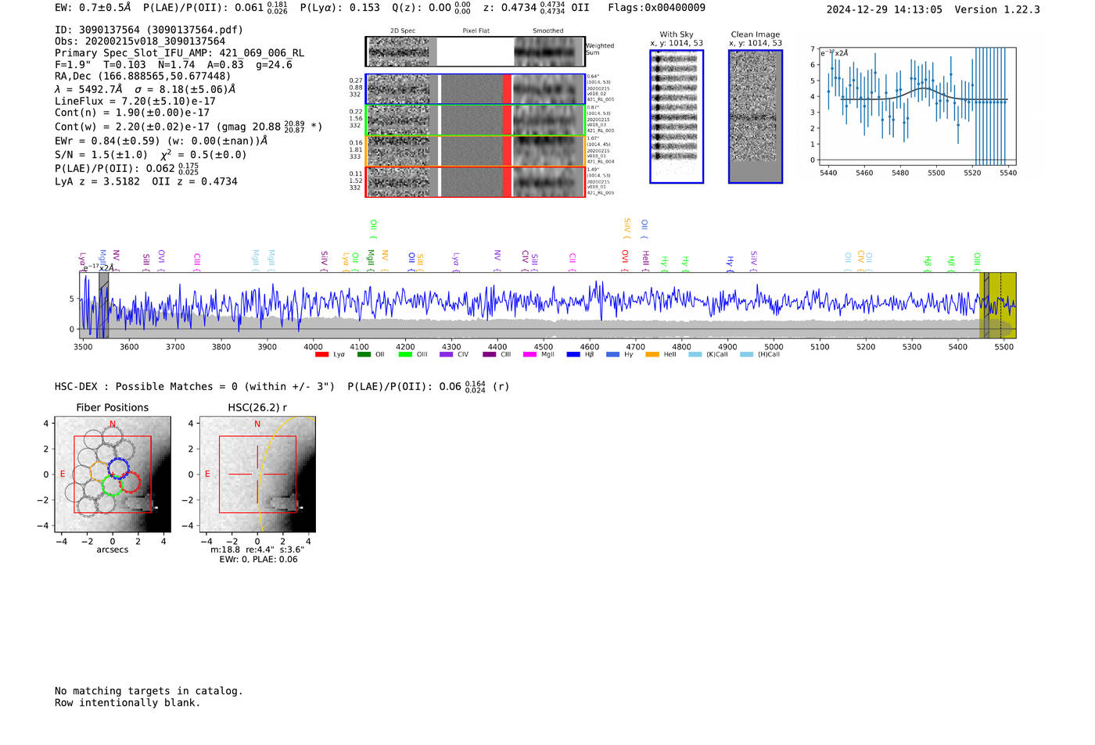
Task: Click the Flags:0x00400009 header text
Action: (656, 8)
